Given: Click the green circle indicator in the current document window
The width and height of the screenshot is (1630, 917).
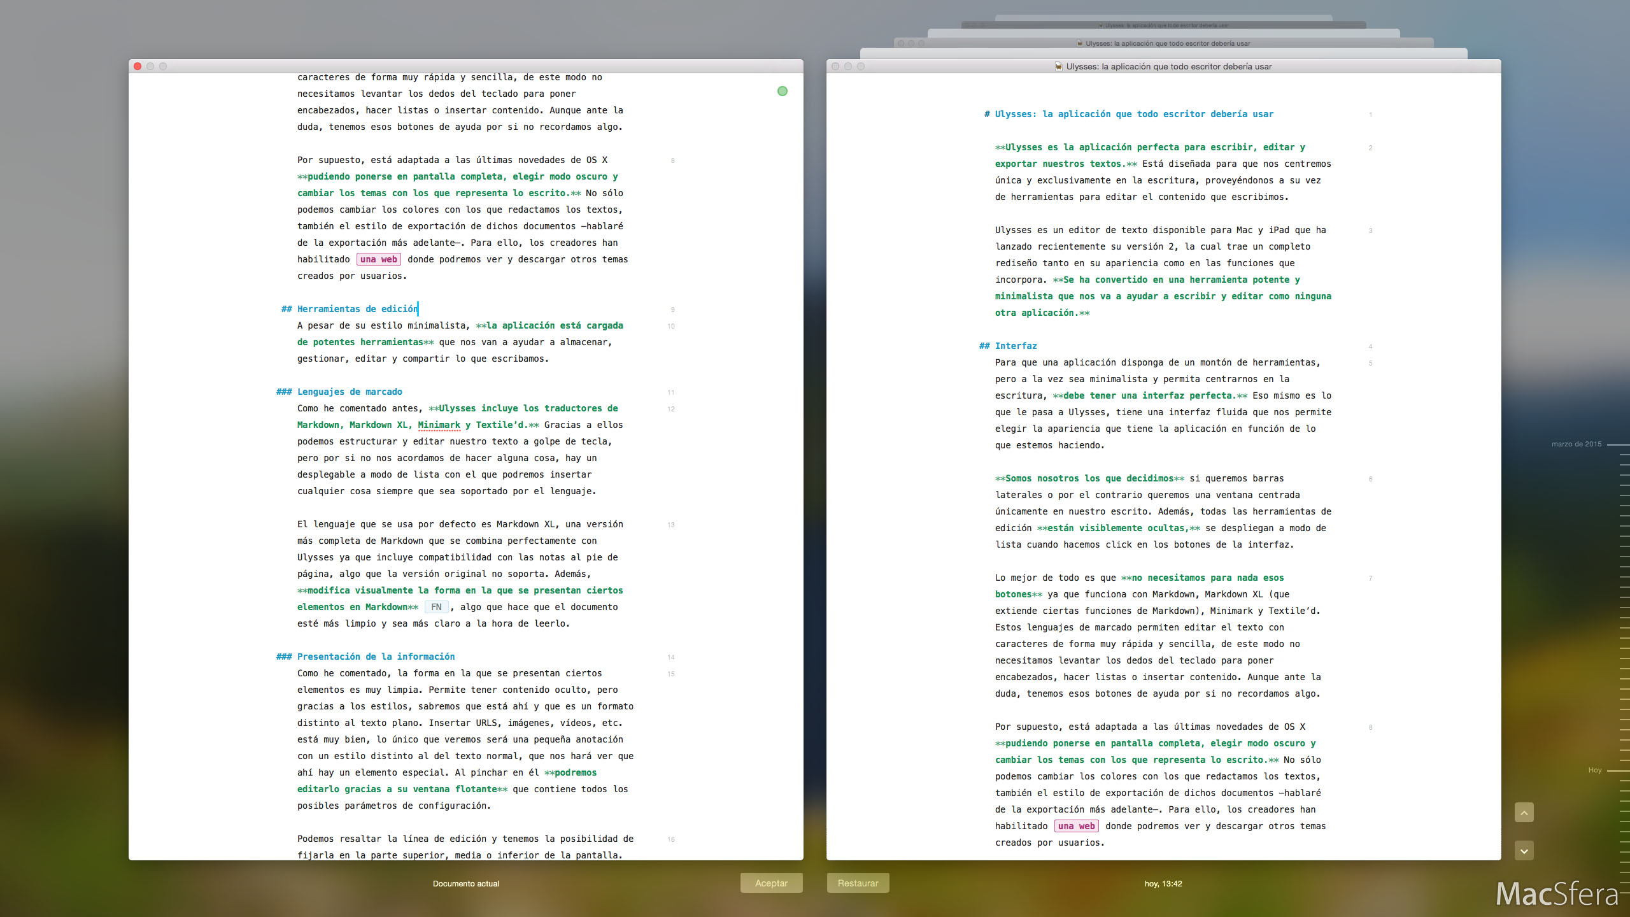Looking at the screenshot, I should tap(783, 91).
